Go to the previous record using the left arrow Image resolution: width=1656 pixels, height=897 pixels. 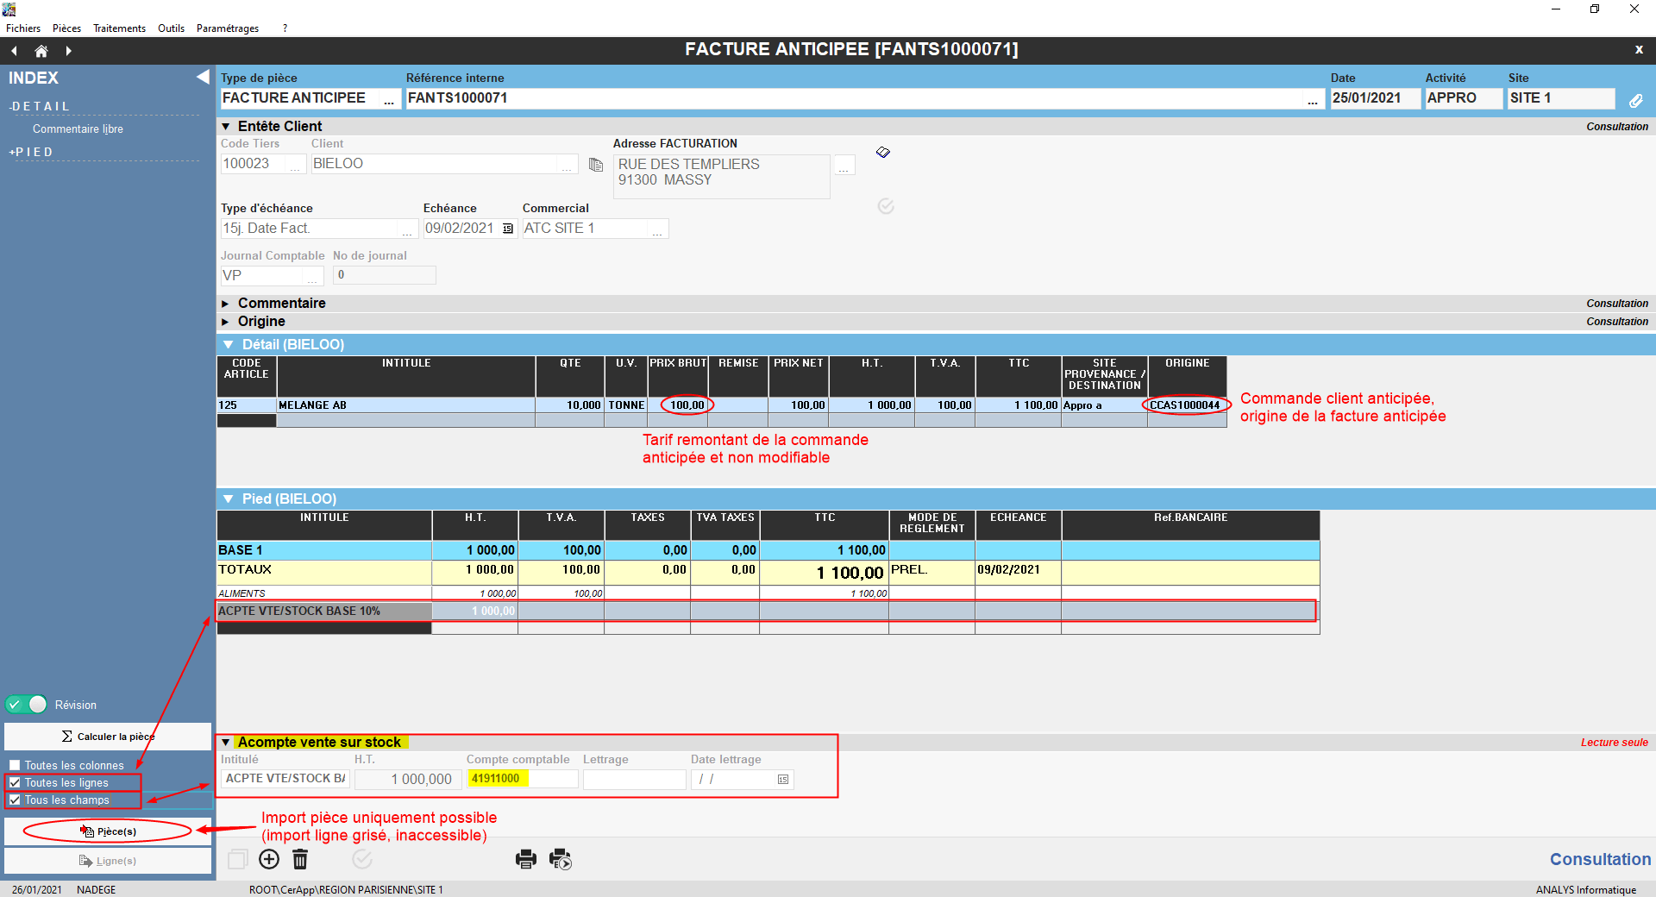15,51
